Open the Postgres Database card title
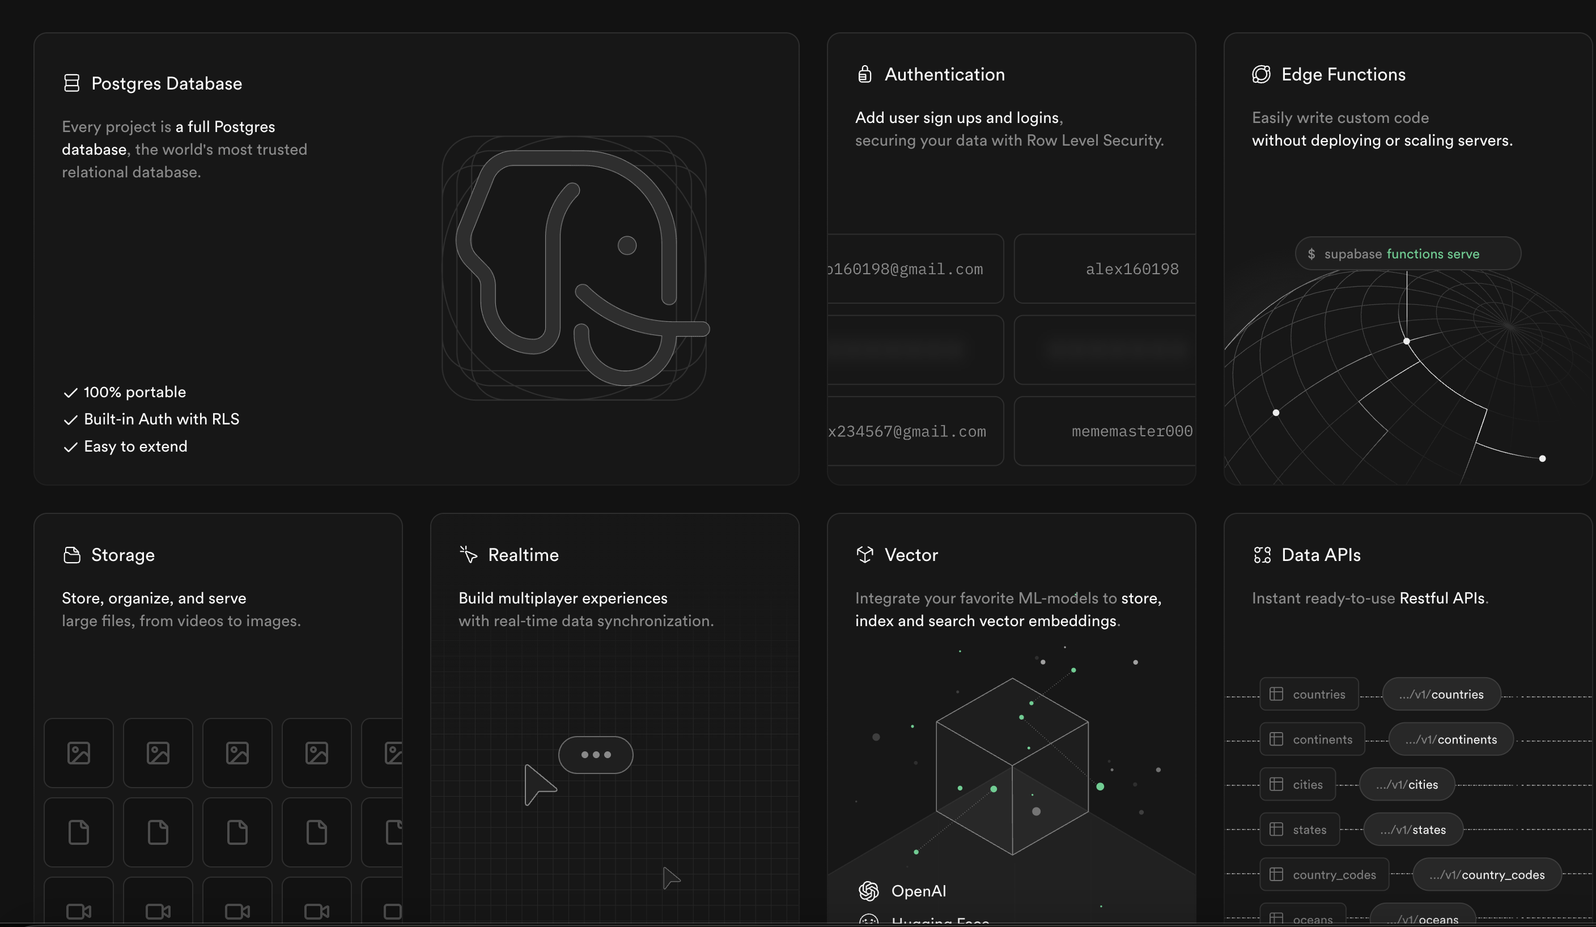 167,83
